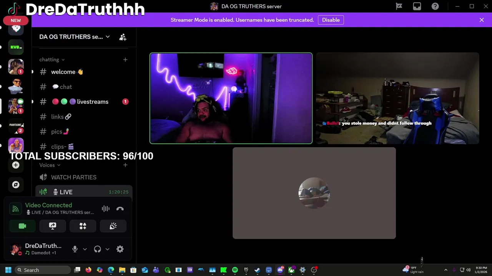The width and height of the screenshot is (492, 276).
Task: Deafen with the headphones icon
Action: pos(97,249)
